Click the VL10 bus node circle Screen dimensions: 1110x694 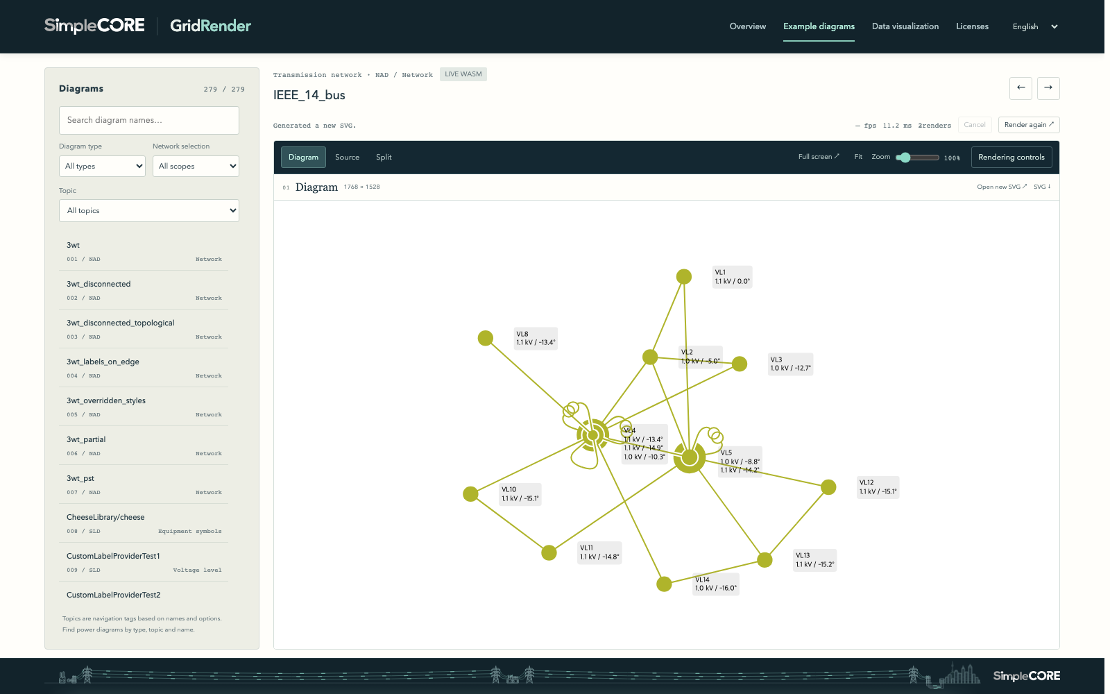[470, 493]
